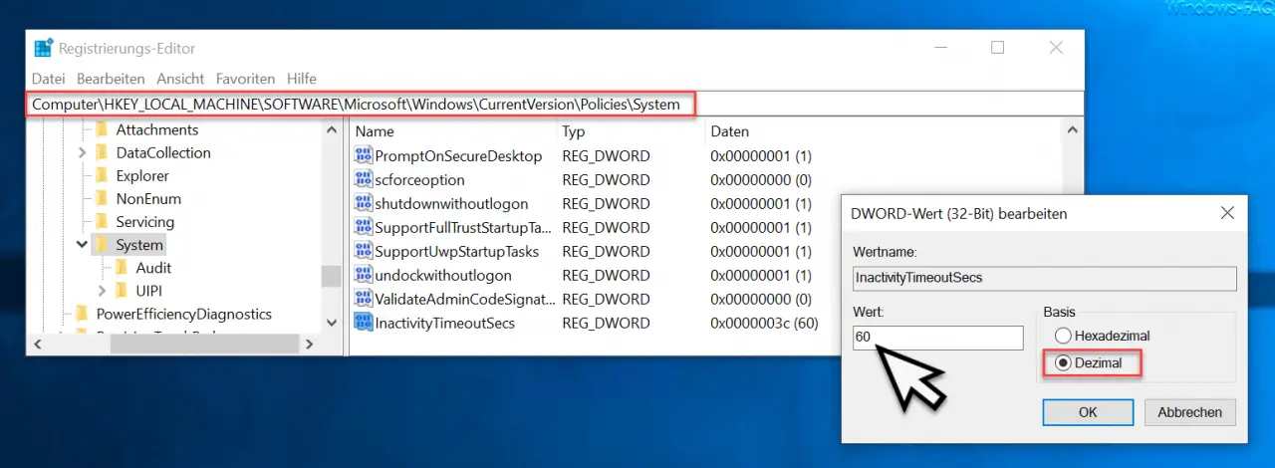
Task: Click the PromptOnSecureDesktop DWORD value icon
Action: pos(363,156)
